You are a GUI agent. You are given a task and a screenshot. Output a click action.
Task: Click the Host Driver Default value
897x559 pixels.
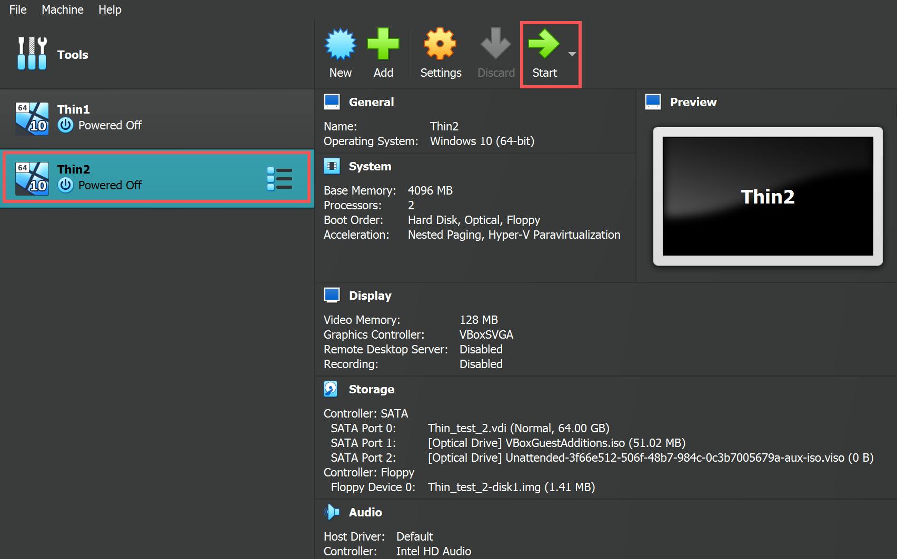tap(414, 536)
